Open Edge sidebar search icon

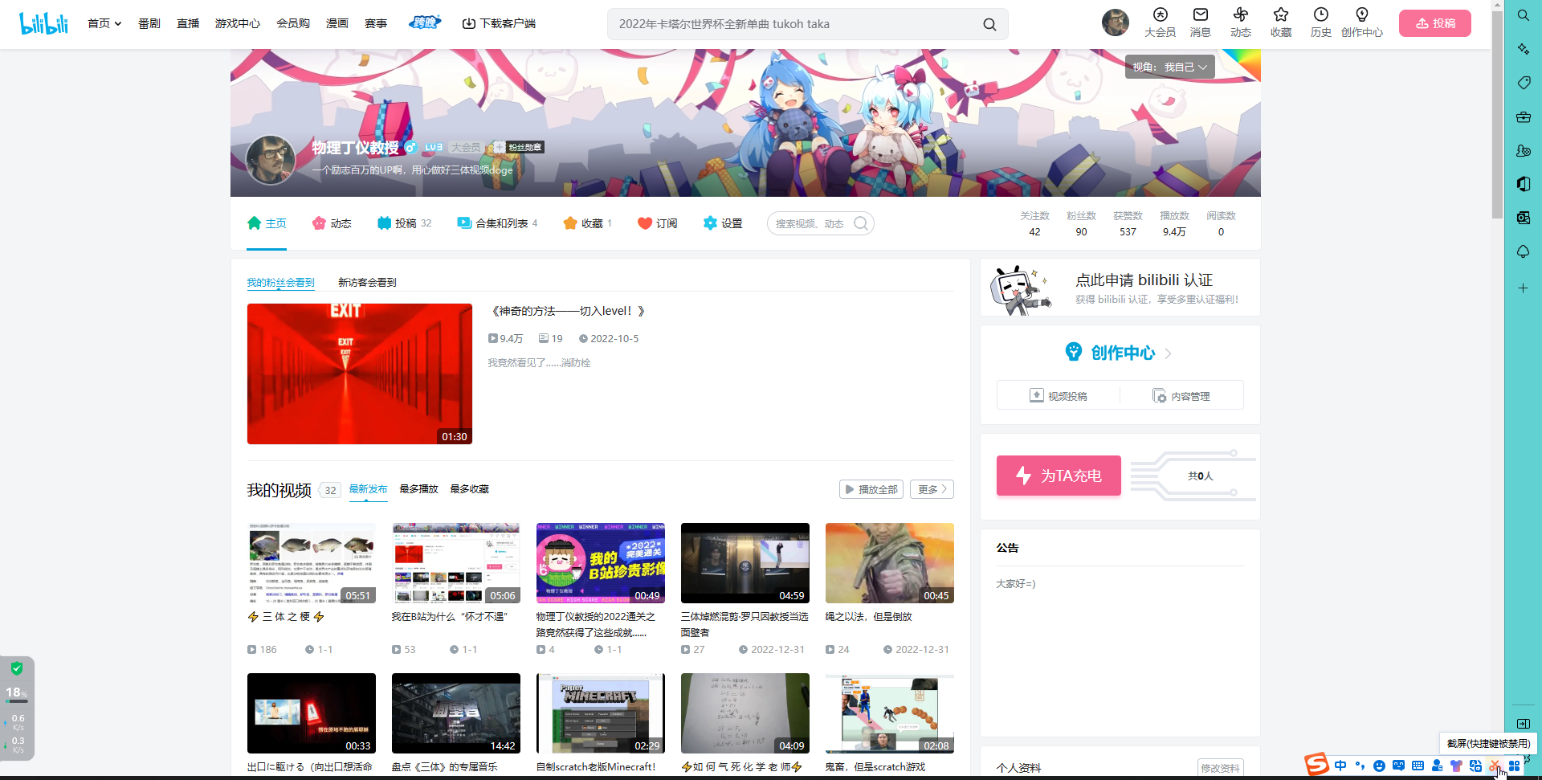[1523, 15]
